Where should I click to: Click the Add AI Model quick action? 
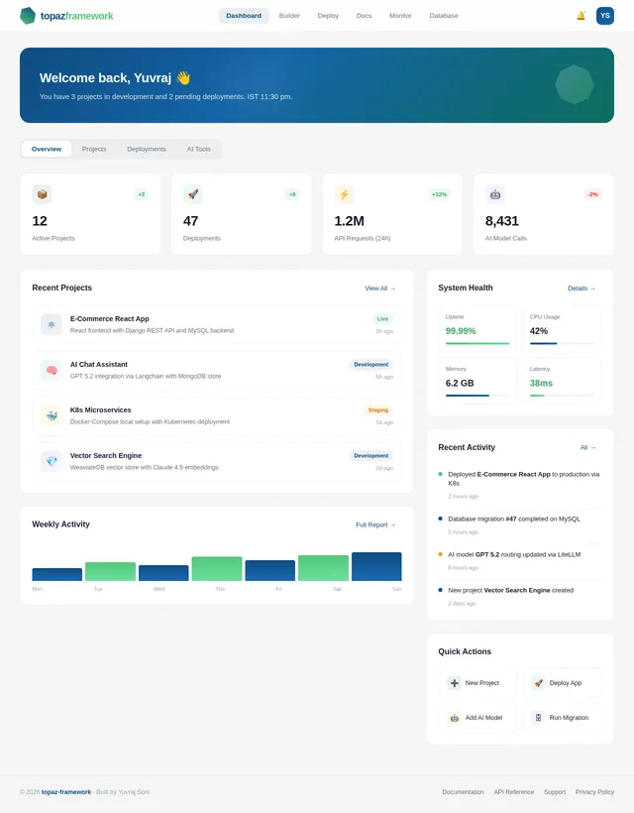point(477,718)
